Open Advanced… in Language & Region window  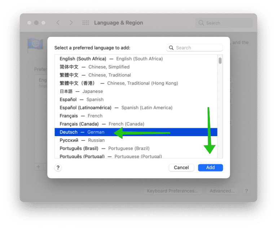point(222,191)
